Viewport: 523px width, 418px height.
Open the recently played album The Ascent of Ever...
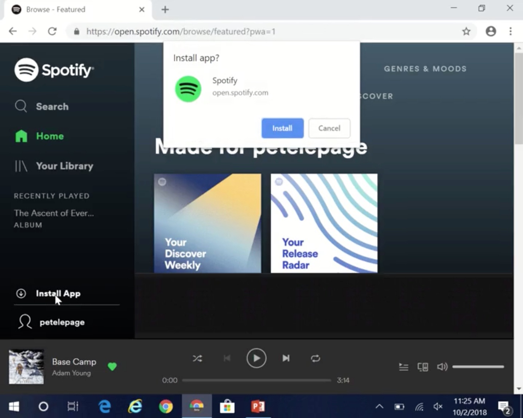(x=54, y=213)
